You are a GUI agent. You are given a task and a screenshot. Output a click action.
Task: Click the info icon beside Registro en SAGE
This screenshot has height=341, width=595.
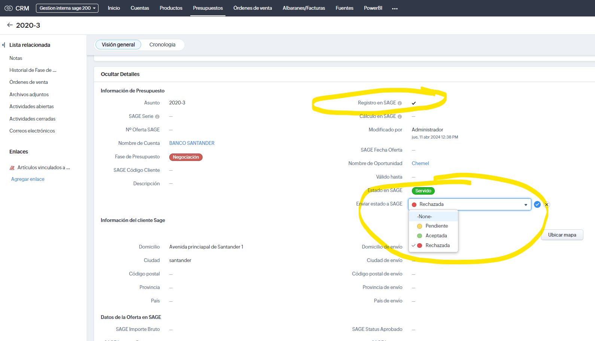[x=400, y=103]
